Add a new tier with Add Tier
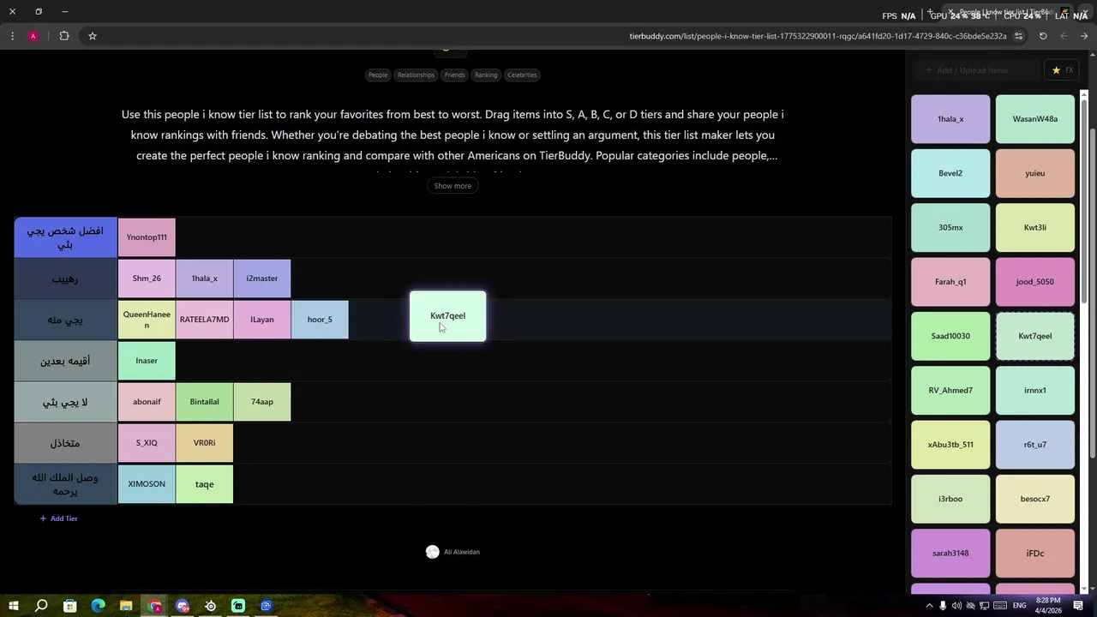 click(x=58, y=518)
